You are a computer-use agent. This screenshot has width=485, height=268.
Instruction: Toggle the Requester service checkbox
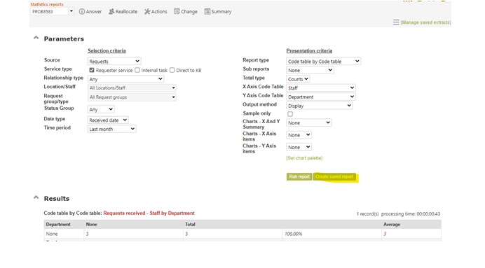[92, 70]
